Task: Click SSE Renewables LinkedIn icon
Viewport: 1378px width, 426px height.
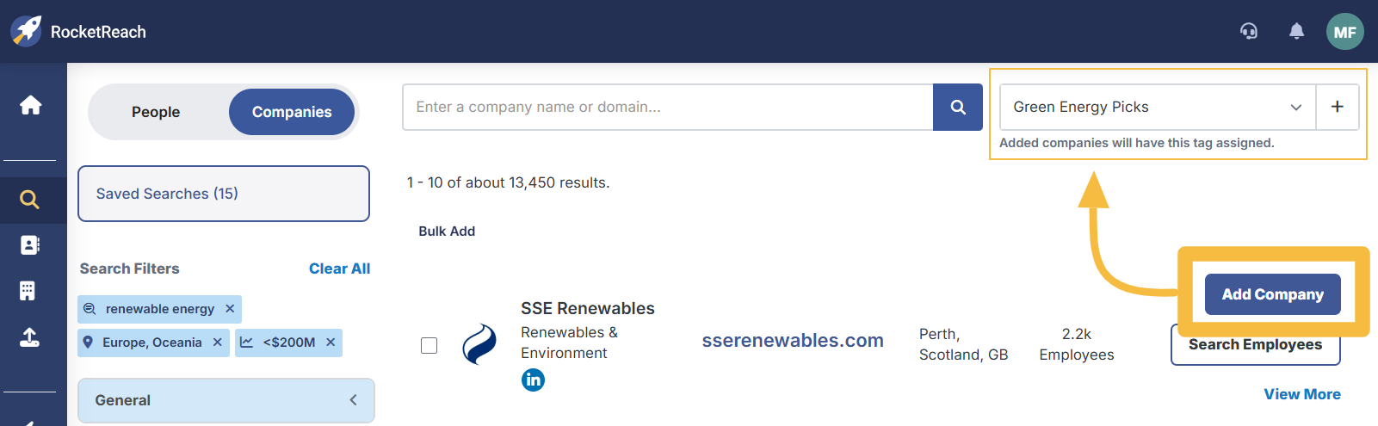Action: pyautogui.click(x=533, y=380)
